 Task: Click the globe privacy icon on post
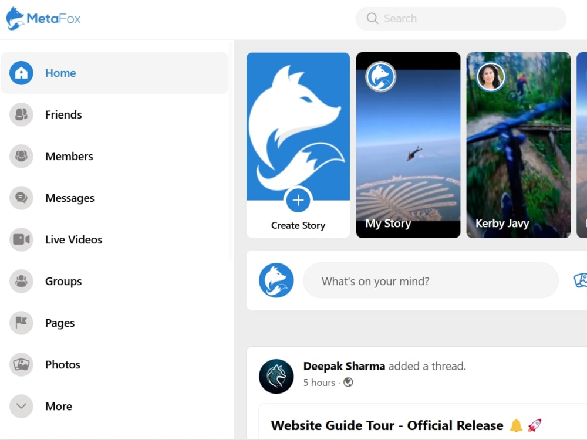(348, 383)
